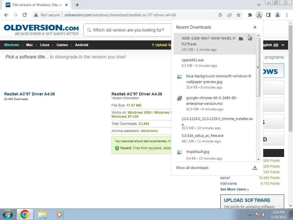
Task: Select the Android nav item
Action: coord(82,45)
